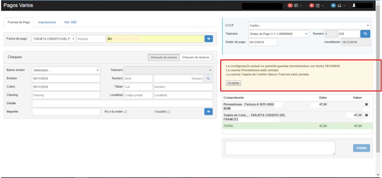Click the blue search button beside order Numero
Image resolution: width=382 pixels, height=178 pixels.
pos(365,34)
